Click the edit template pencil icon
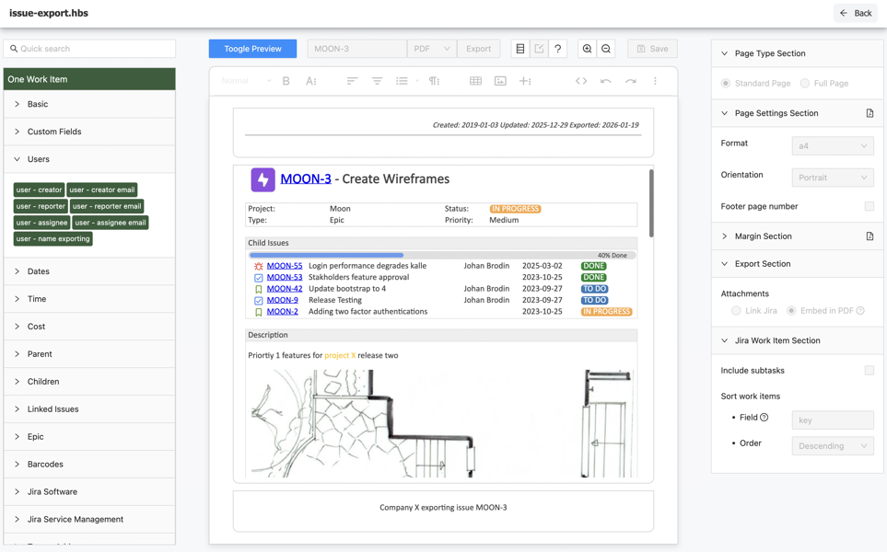887x552 pixels. (x=539, y=49)
